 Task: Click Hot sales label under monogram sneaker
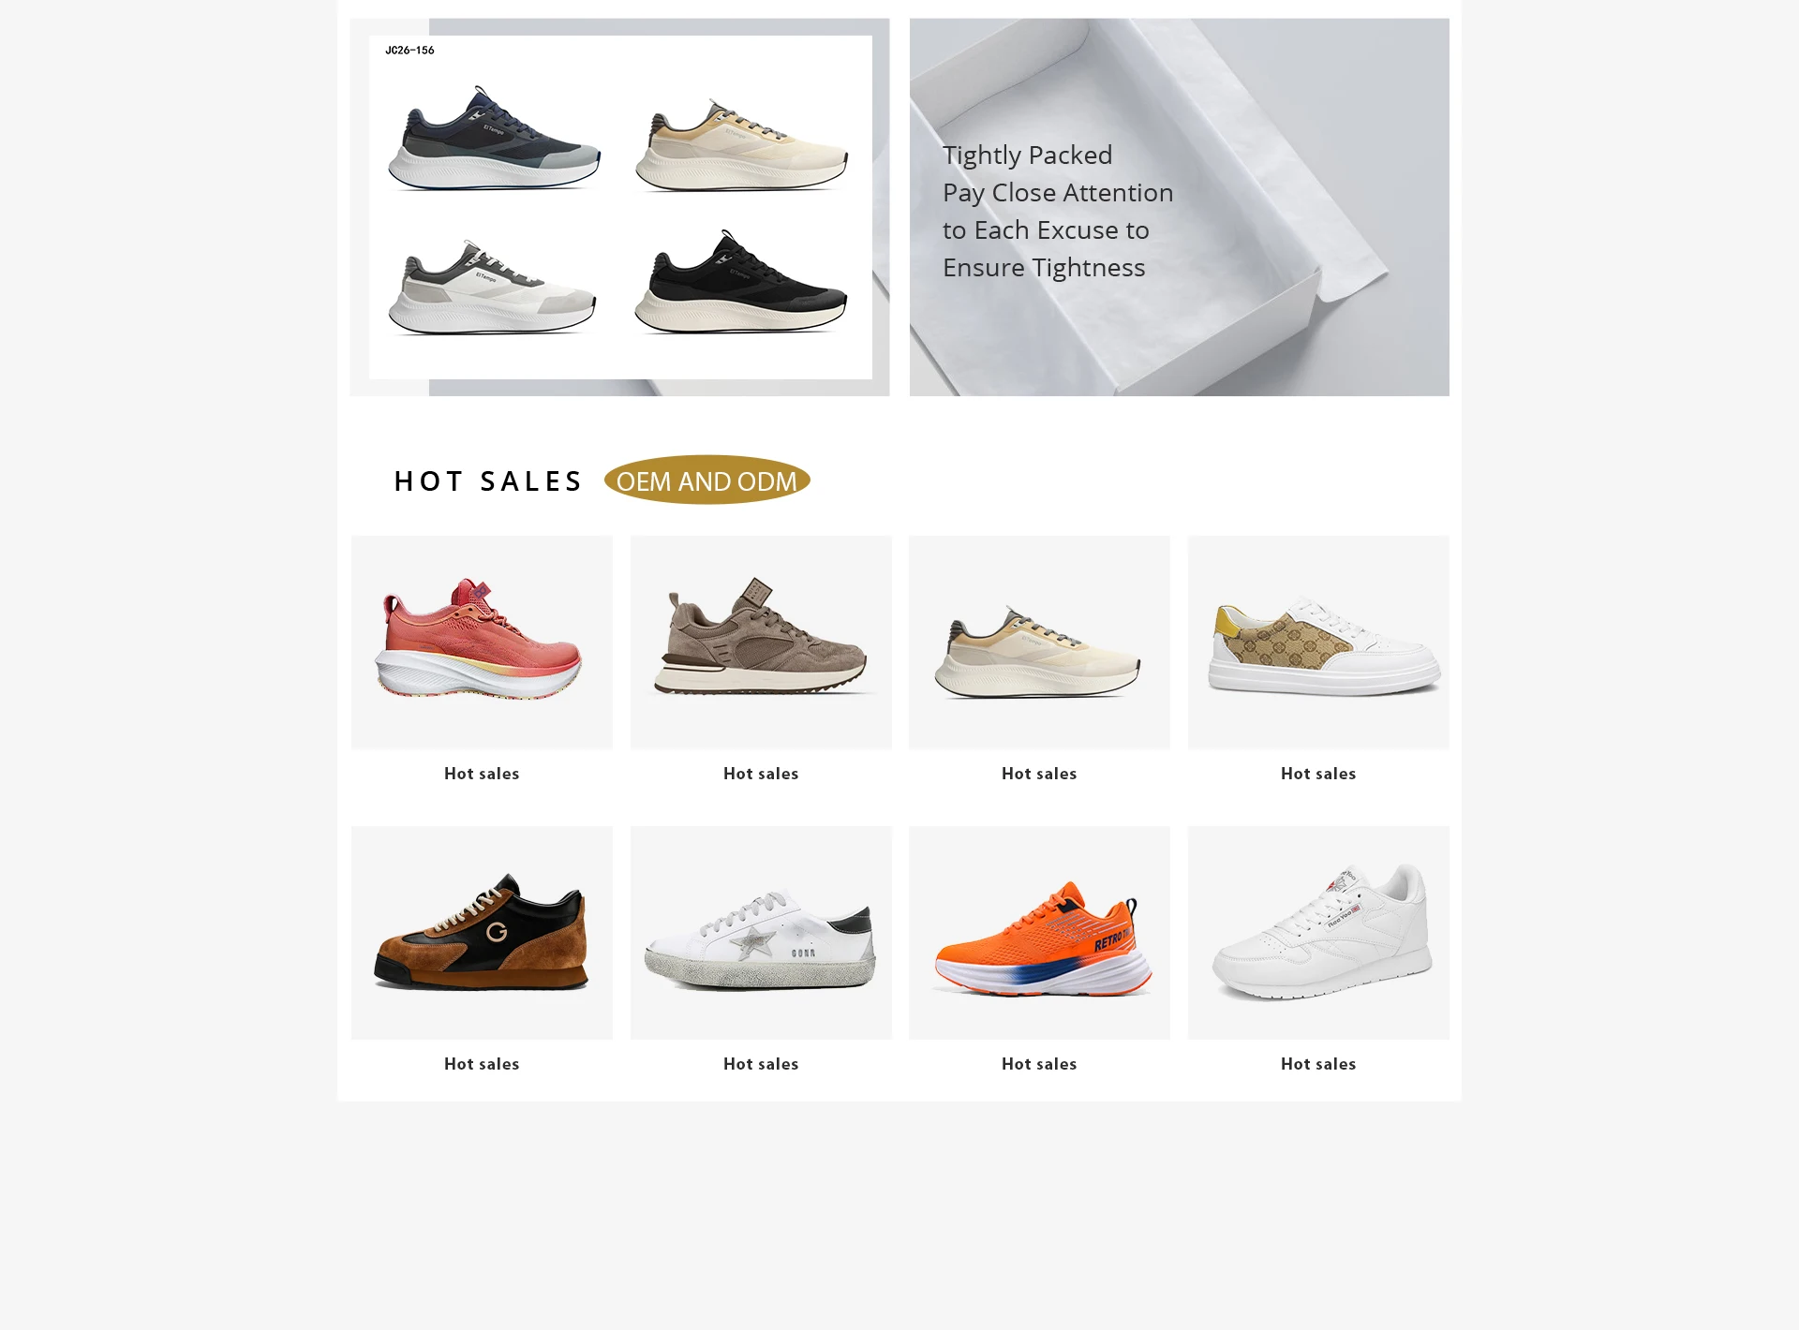(1318, 774)
